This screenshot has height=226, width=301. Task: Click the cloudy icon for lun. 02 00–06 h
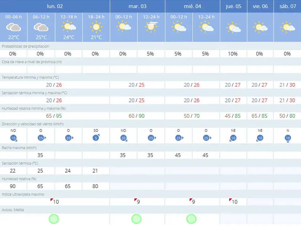tap(13, 27)
